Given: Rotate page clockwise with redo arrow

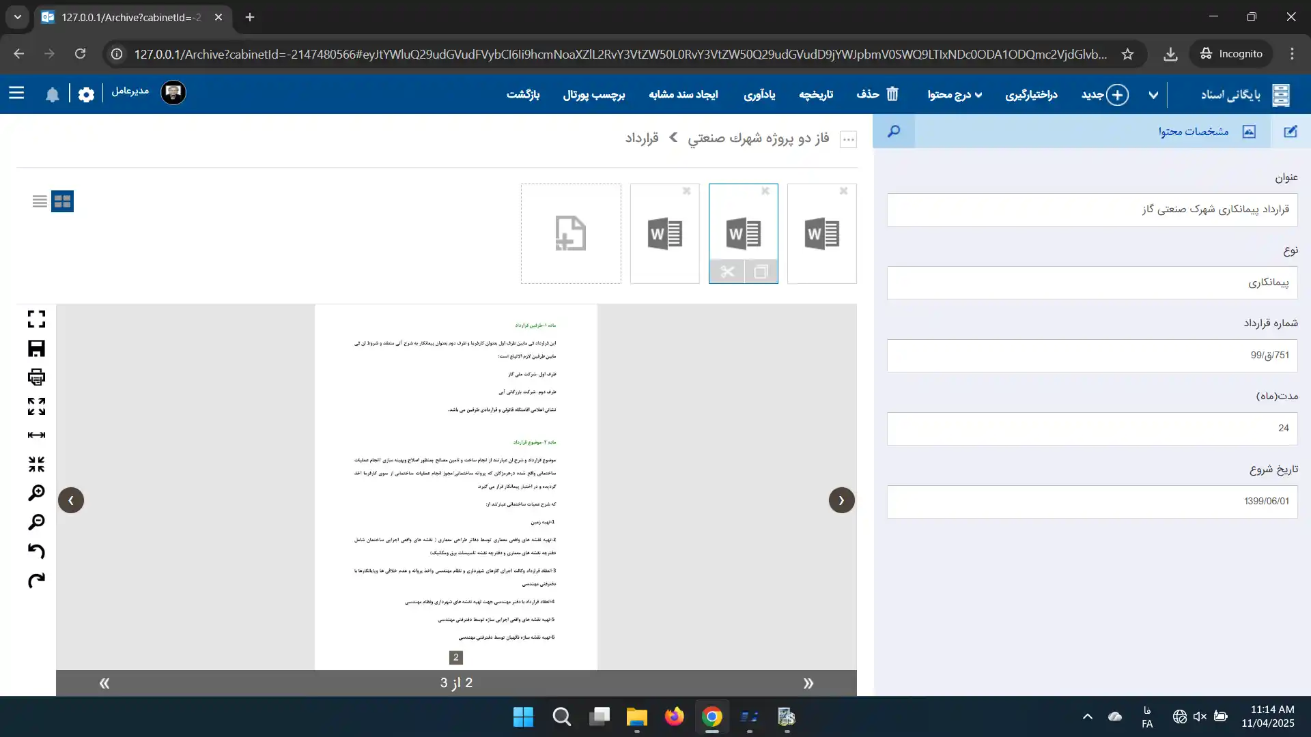Looking at the screenshot, I should tap(36, 581).
